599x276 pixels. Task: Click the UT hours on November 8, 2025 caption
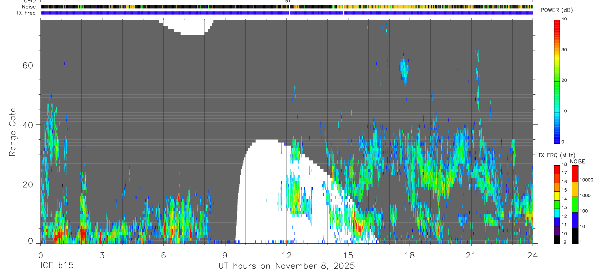tap(286, 266)
